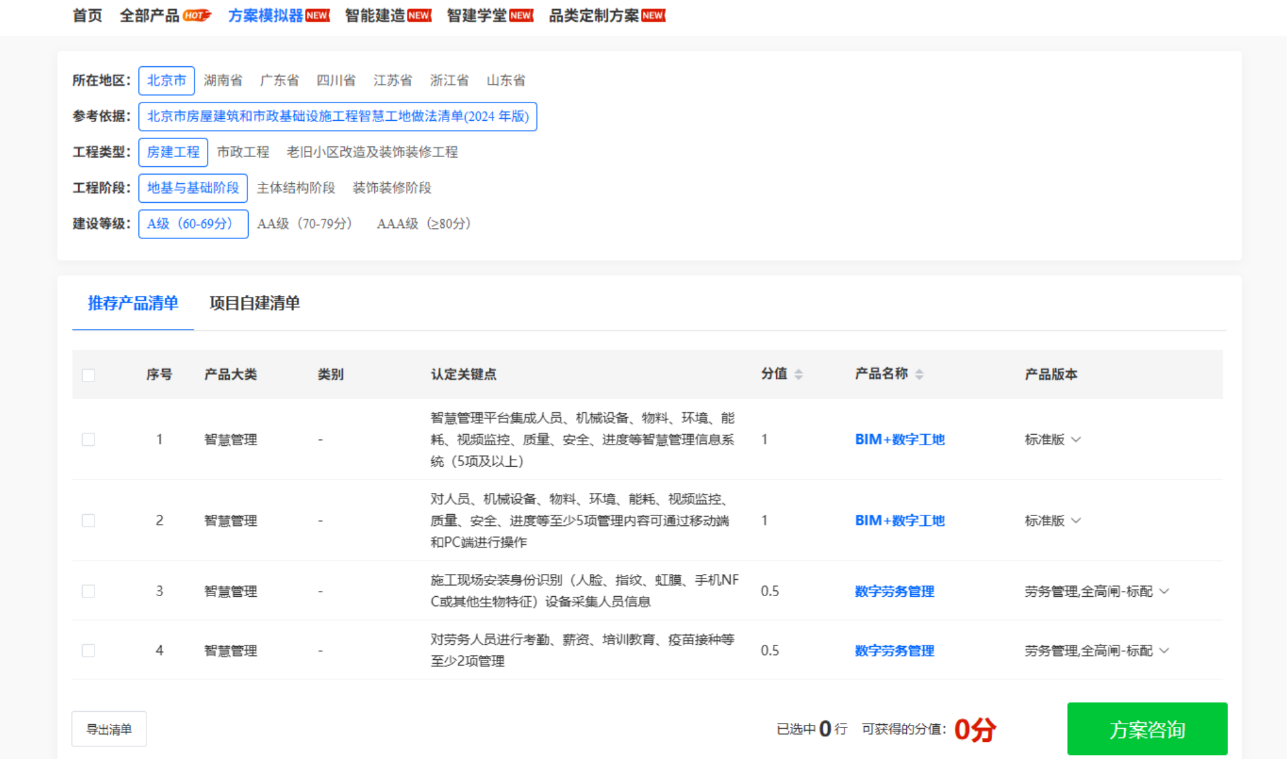Click the 导出清单 button
Viewport: 1287px width, 759px height.
(109, 729)
